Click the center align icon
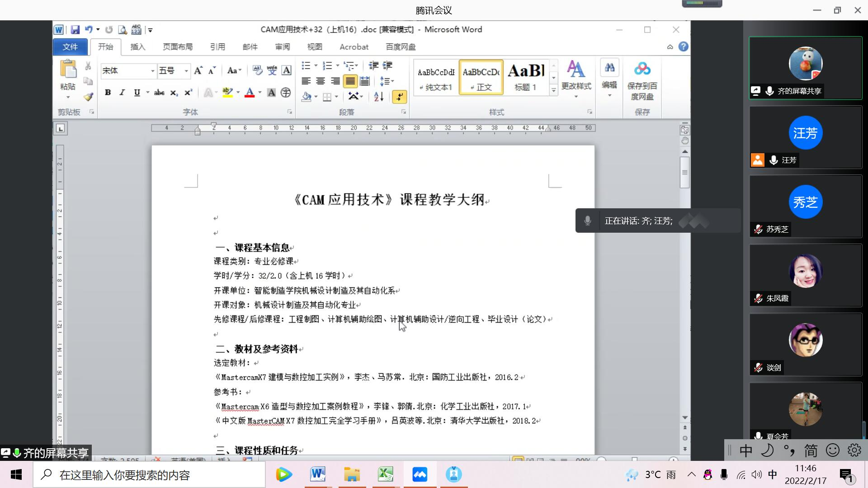The image size is (868, 488). pyautogui.click(x=321, y=81)
